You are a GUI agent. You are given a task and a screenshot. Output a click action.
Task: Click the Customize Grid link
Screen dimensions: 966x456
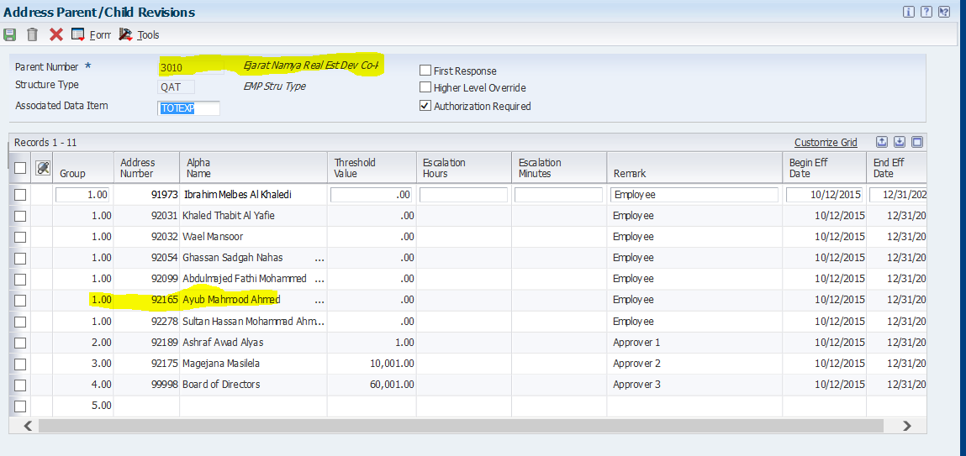pos(826,143)
